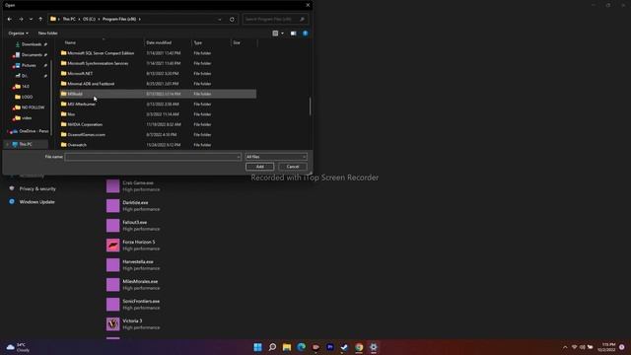Create a New folder
This screenshot has height=355, width=631.
(x=47, y=33)
